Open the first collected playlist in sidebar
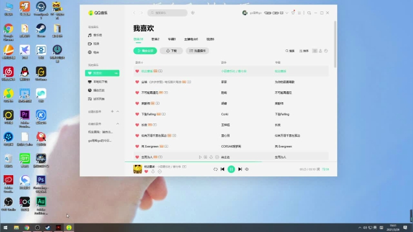 point(100,132)
